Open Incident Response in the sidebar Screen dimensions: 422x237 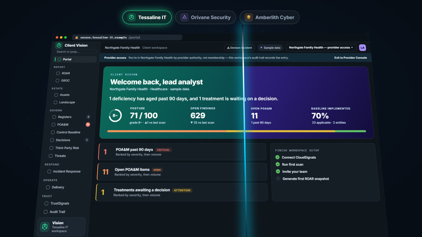pyautogui.click(x=67, y=171)
